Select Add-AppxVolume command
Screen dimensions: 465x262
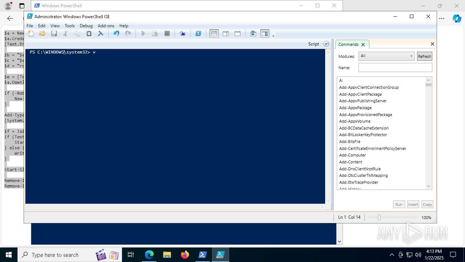355,121
